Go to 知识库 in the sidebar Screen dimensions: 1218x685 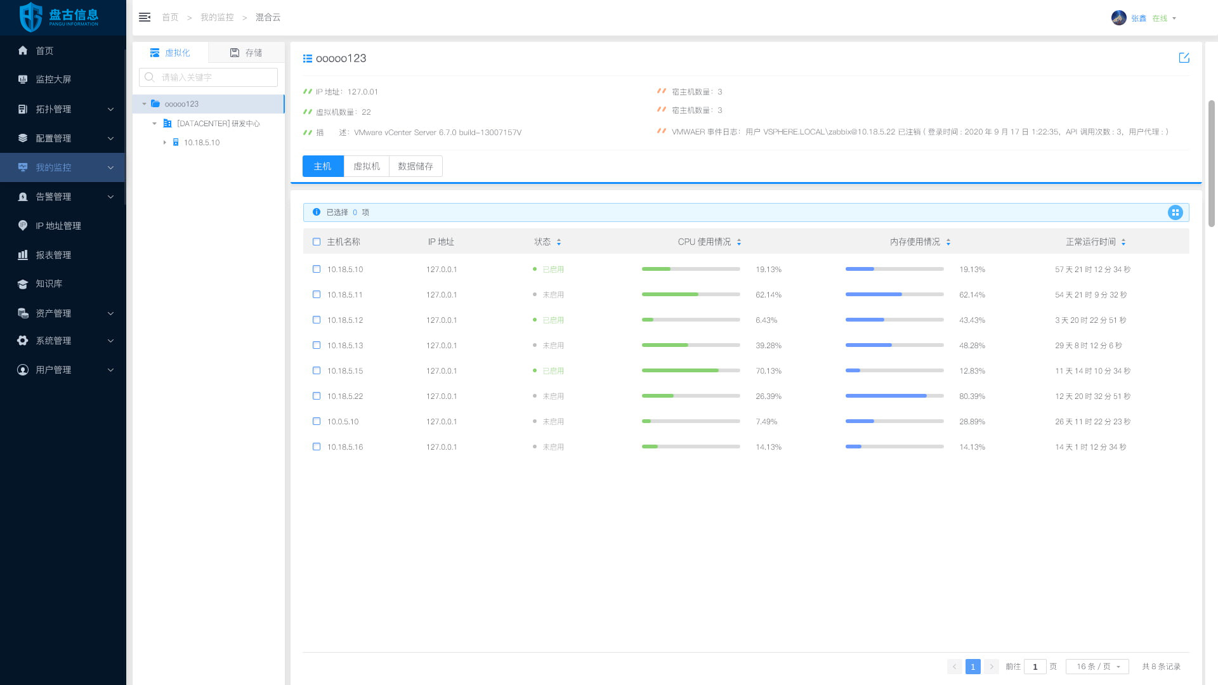(x=49, y=284)
